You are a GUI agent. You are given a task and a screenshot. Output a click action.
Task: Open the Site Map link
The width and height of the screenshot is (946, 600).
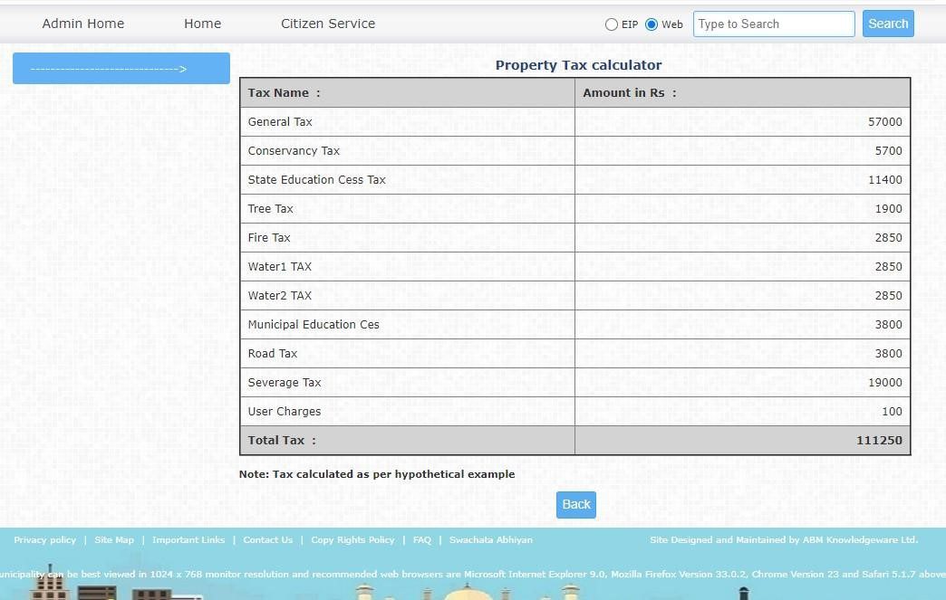coord(114,539)
